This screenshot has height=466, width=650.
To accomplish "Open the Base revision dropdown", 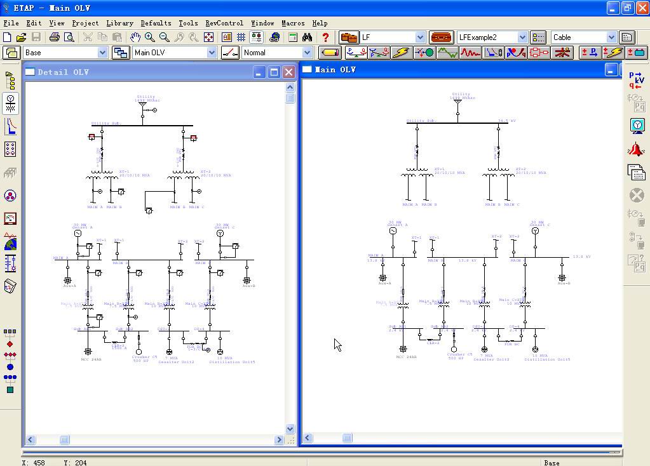I will (102, 53).
